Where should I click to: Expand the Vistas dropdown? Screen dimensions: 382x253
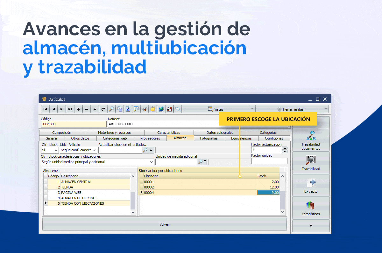218,109
